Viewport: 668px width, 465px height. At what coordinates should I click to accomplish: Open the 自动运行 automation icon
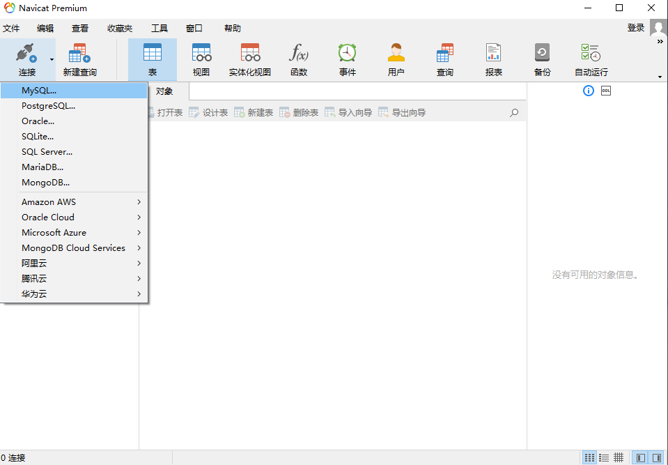[x=591, y=52]
